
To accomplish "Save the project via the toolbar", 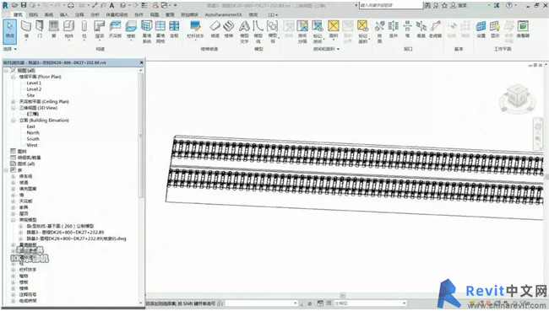I will pos(24,5).
